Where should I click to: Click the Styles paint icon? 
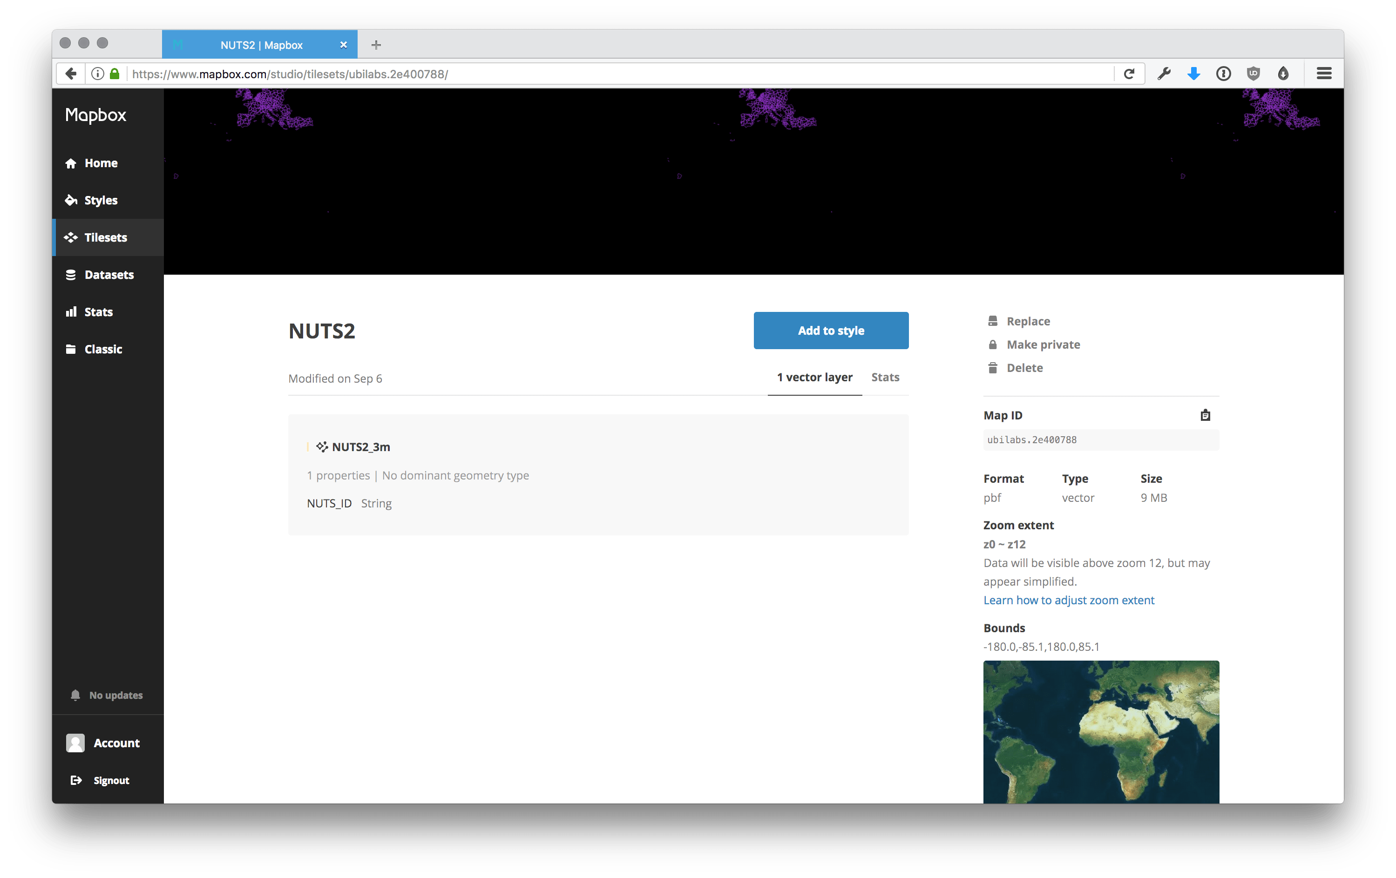(71, 200)
